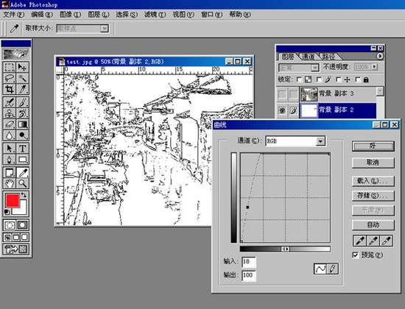Select the Eraser tool
This screenshot has width=405, height=309.
[x=10, y=124]
